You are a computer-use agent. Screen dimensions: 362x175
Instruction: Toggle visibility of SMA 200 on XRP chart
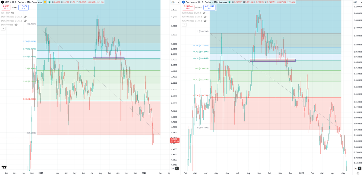point(25,21)
